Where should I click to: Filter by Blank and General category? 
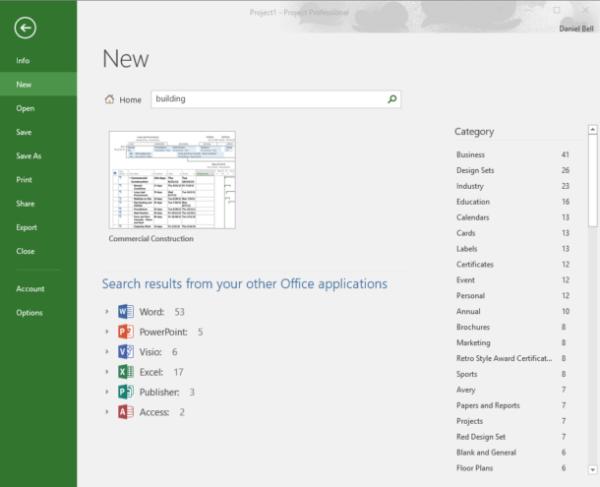coord(512,453)
